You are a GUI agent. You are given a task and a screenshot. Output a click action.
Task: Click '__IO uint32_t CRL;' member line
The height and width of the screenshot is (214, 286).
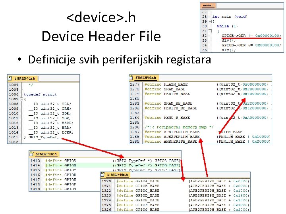(x=50, y=104)
